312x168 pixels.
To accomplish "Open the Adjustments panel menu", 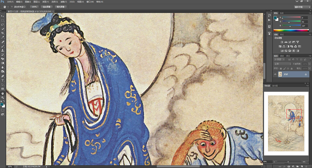I will (310, 34).
